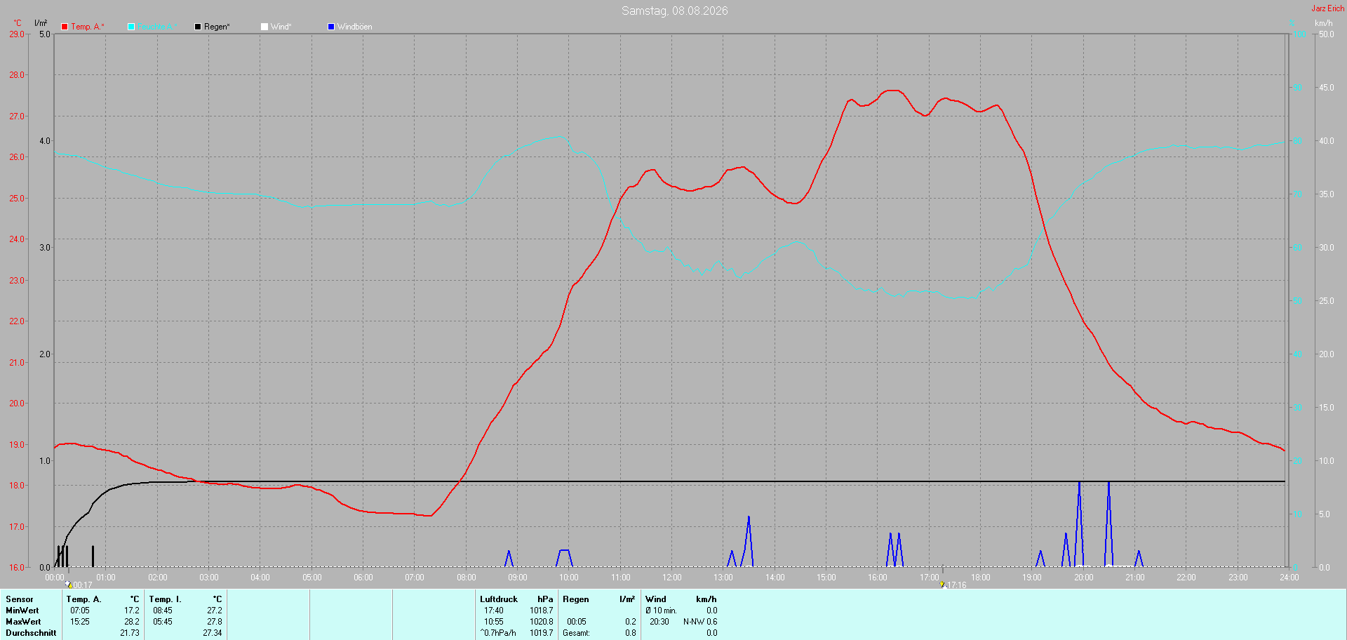Screen dimensions: 1347x640
Task: Click the black Regen legend swatch
Action: tap(198, 27)
